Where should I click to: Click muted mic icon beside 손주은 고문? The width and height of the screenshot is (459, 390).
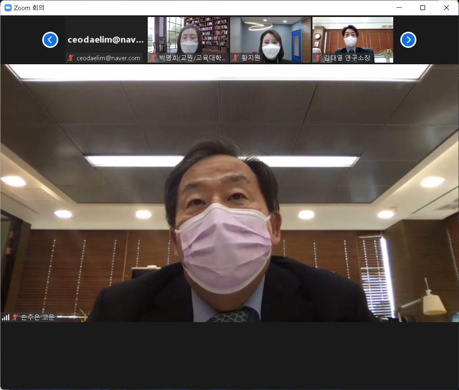15,317
